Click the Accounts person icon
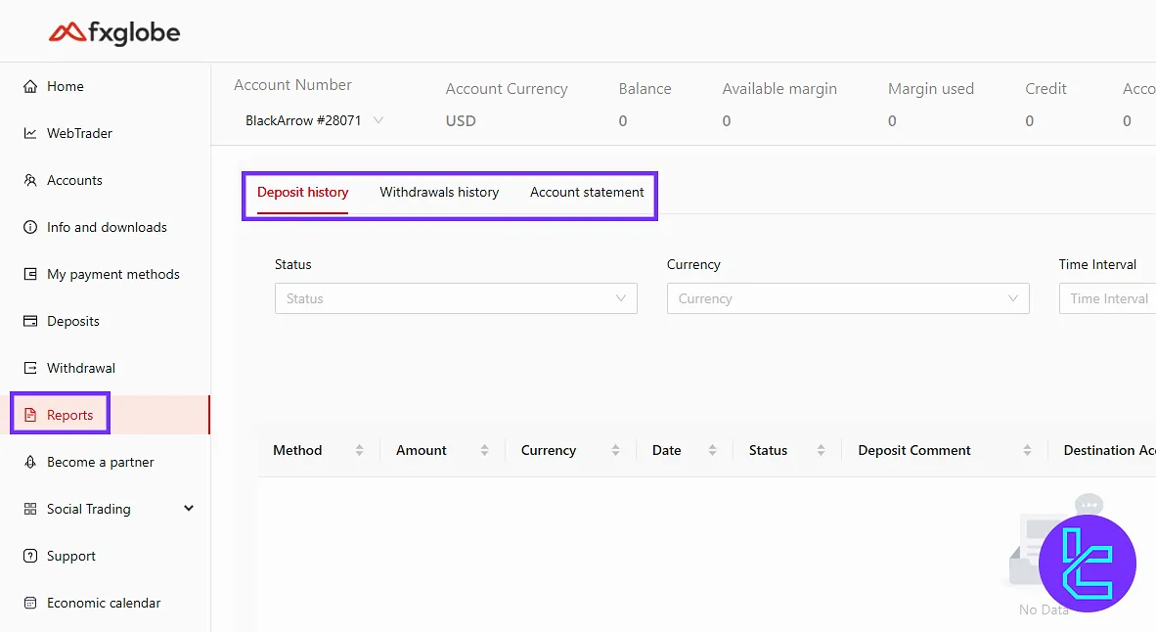1156x632 pixels. coord(30,180)
